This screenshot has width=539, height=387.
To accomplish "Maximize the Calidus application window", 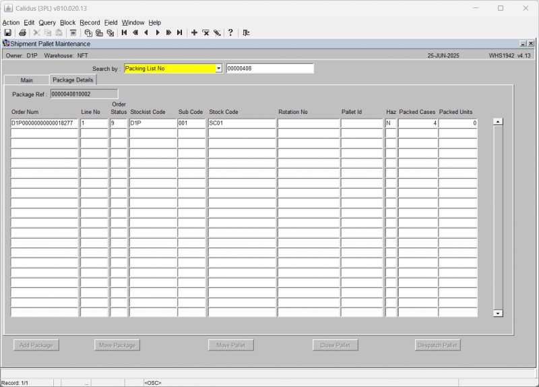I will 501,8.
